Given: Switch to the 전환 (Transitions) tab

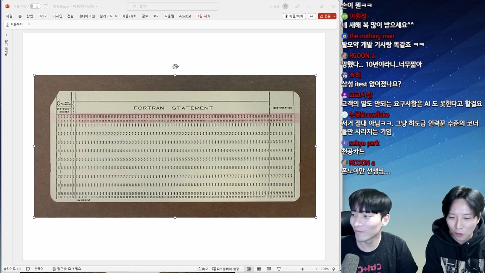Looking at the screenshot, I should click(x=70, y=16).
